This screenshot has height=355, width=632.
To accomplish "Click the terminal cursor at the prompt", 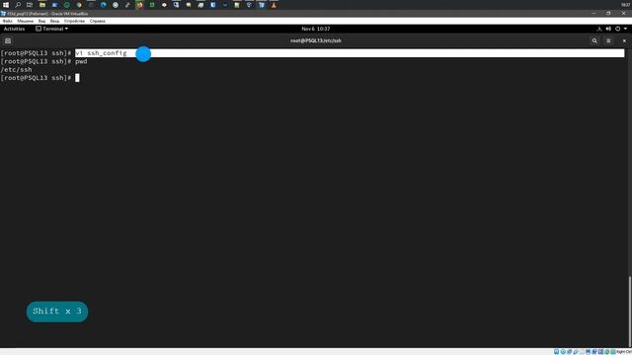I will tap(77, 78).
